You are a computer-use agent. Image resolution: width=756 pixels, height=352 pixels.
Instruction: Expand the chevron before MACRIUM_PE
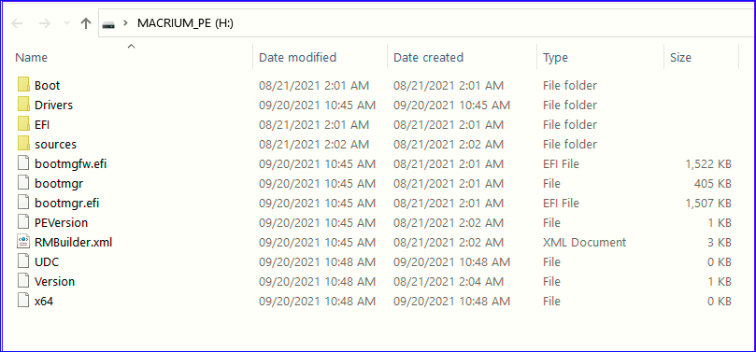[x=125, y=23]
